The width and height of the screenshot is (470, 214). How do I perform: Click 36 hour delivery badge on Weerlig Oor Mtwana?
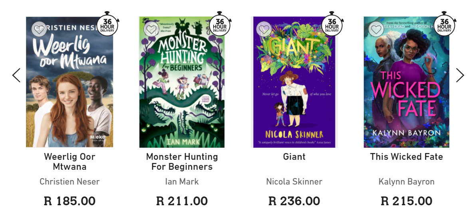tap(107, 25)
